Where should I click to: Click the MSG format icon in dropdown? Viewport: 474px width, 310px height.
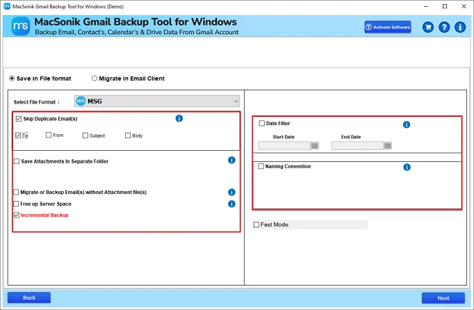(x=81, y=101)
